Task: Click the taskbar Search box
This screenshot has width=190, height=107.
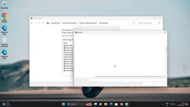Action: 79,104
